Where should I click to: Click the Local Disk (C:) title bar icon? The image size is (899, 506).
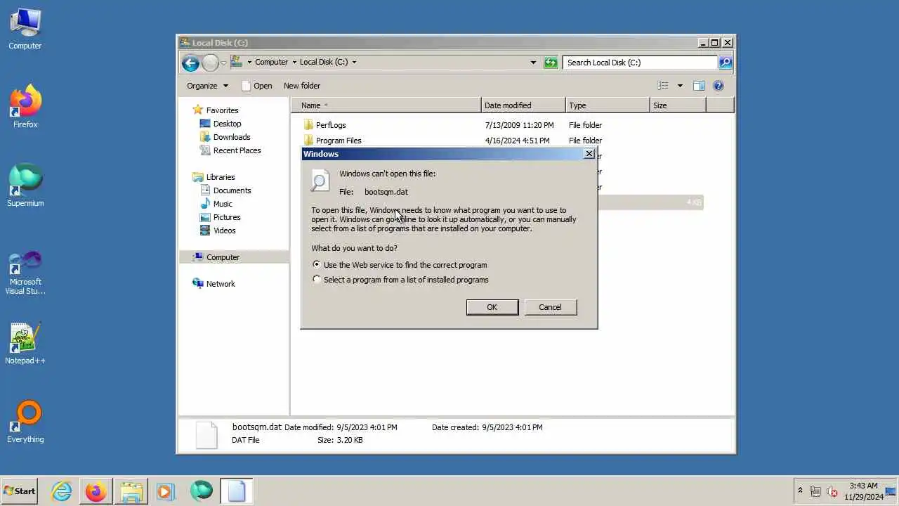185,43
